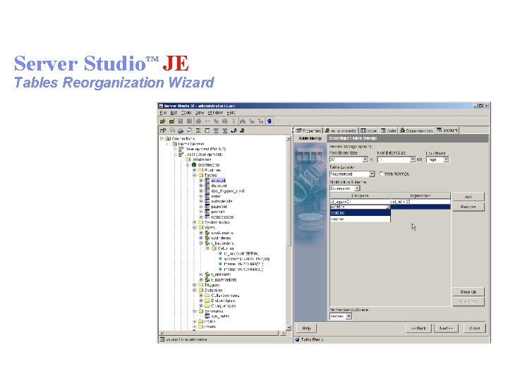Click the DBSpace column header

point(360,195)
